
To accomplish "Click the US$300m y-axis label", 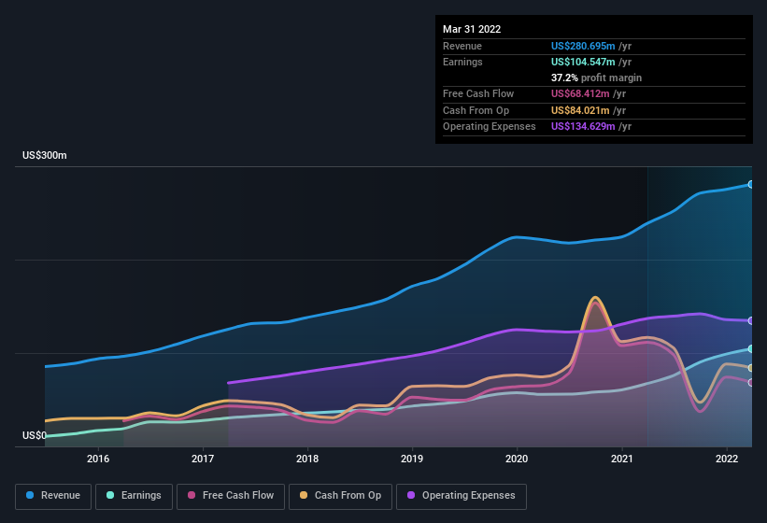I will (x=45, y=155).
